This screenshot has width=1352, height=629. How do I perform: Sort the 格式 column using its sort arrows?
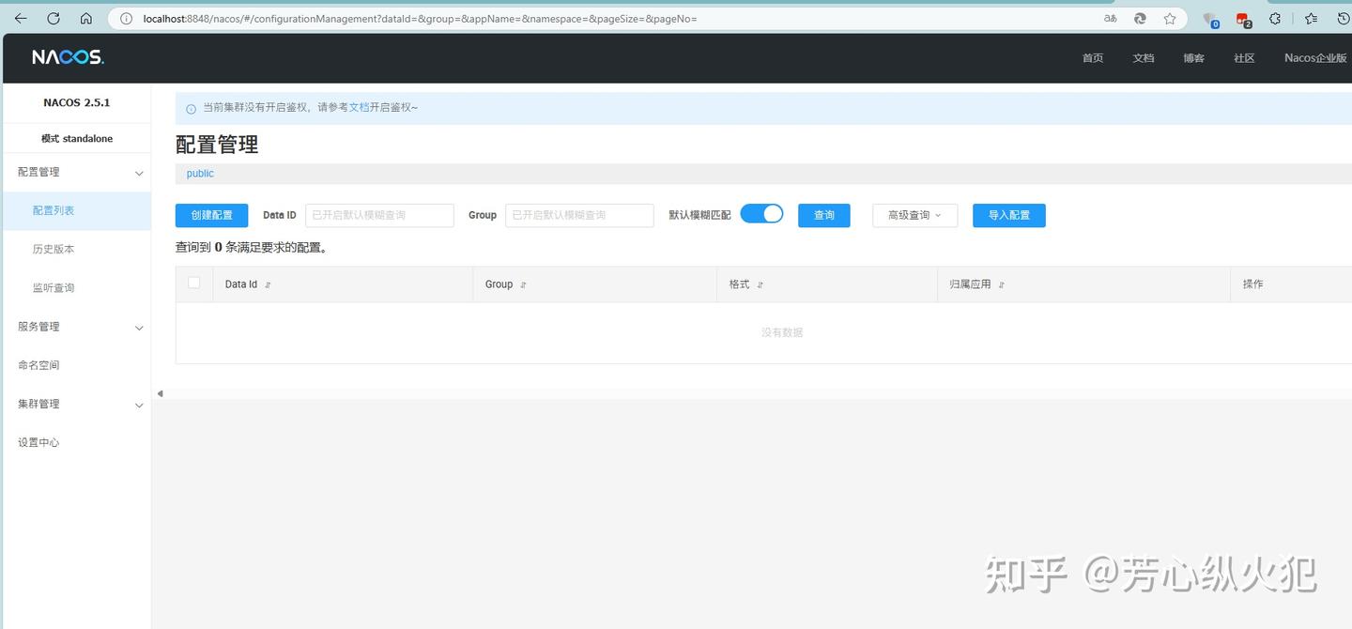click(x=761, y=284)
